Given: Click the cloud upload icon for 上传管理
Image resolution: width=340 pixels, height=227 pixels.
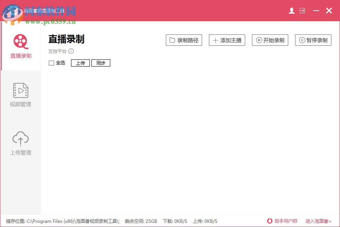Looking at the screenshot, I should (x=20, y=138).
